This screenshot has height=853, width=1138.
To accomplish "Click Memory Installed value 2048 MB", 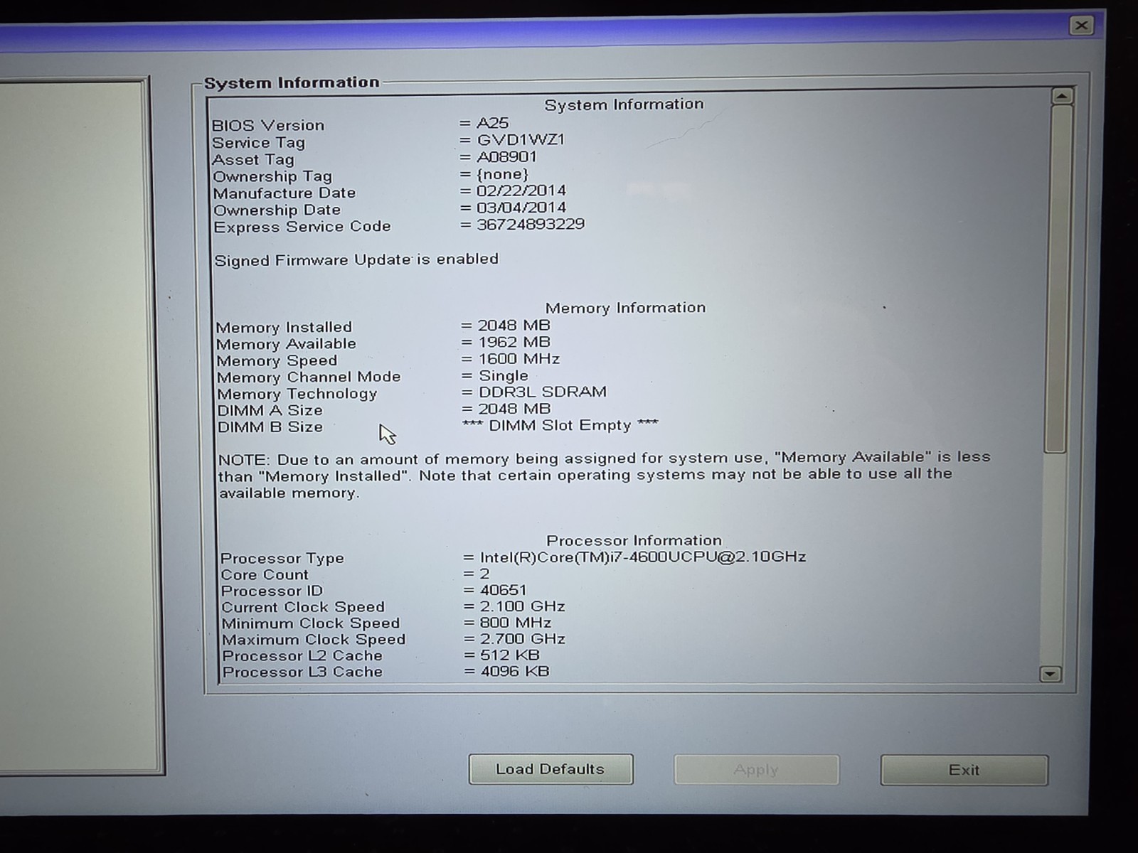I will [514, 326].
